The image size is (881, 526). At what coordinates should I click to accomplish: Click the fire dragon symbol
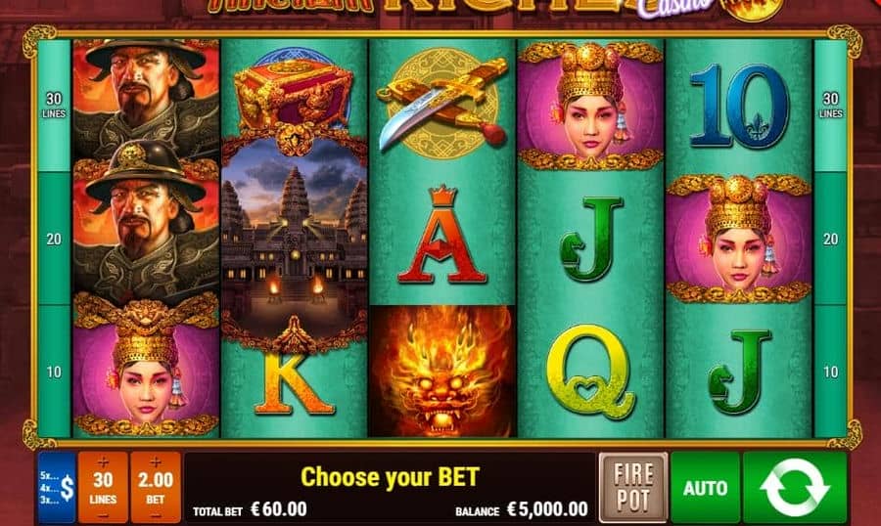point(442,371)
